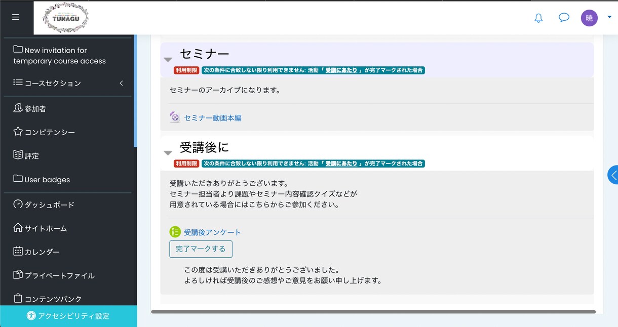Click the 完了マークする button
Image resolution: width=618 pixels, height=327 pixels.
click(x=201, y=249)
